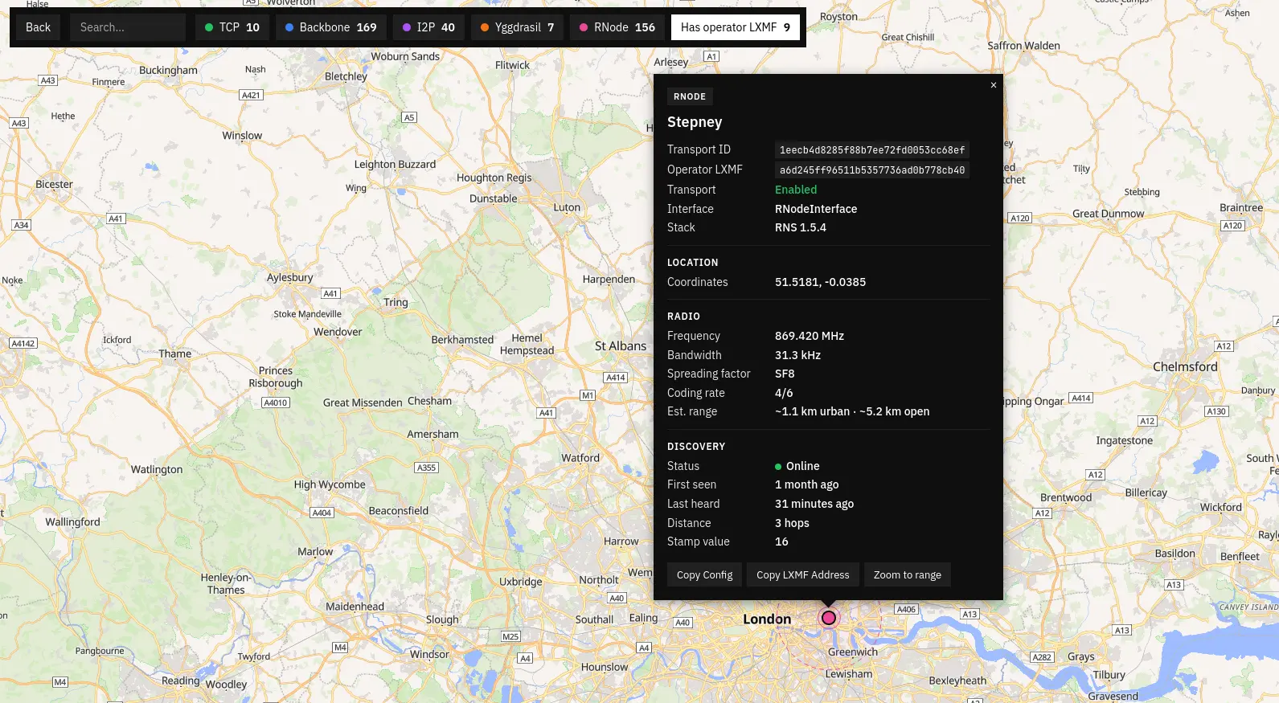Screen dimensions: 1279x703
Task: Click the St Albans map label
Action: pos(621,345)
